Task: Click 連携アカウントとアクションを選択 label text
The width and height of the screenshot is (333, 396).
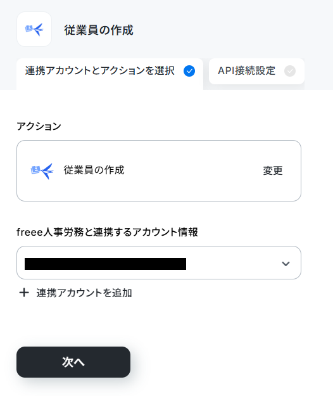Action: (100, 71)
